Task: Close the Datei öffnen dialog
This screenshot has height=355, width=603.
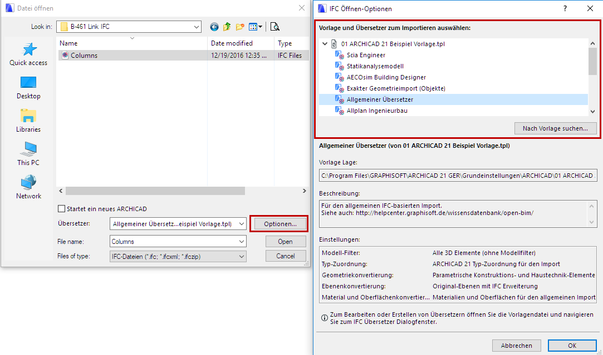Action: 302,8
